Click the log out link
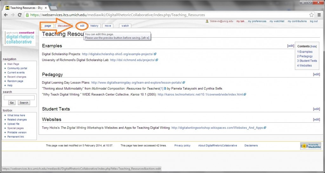This screenshot has height=173, width=325. click(x=314, y=21)
